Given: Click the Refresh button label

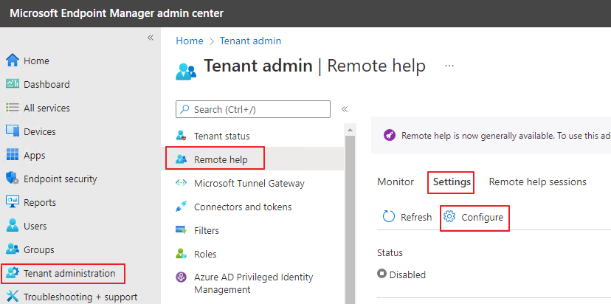Looking at the screenshot, I should tap(416, 217).
